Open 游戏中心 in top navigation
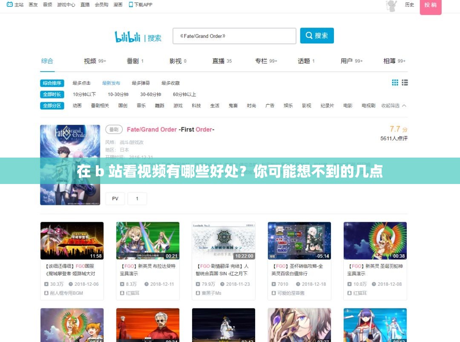This screenshot has height=342, width=460. [x=66, y=5]
